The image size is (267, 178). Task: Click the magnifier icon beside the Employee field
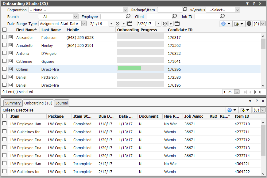128,16
